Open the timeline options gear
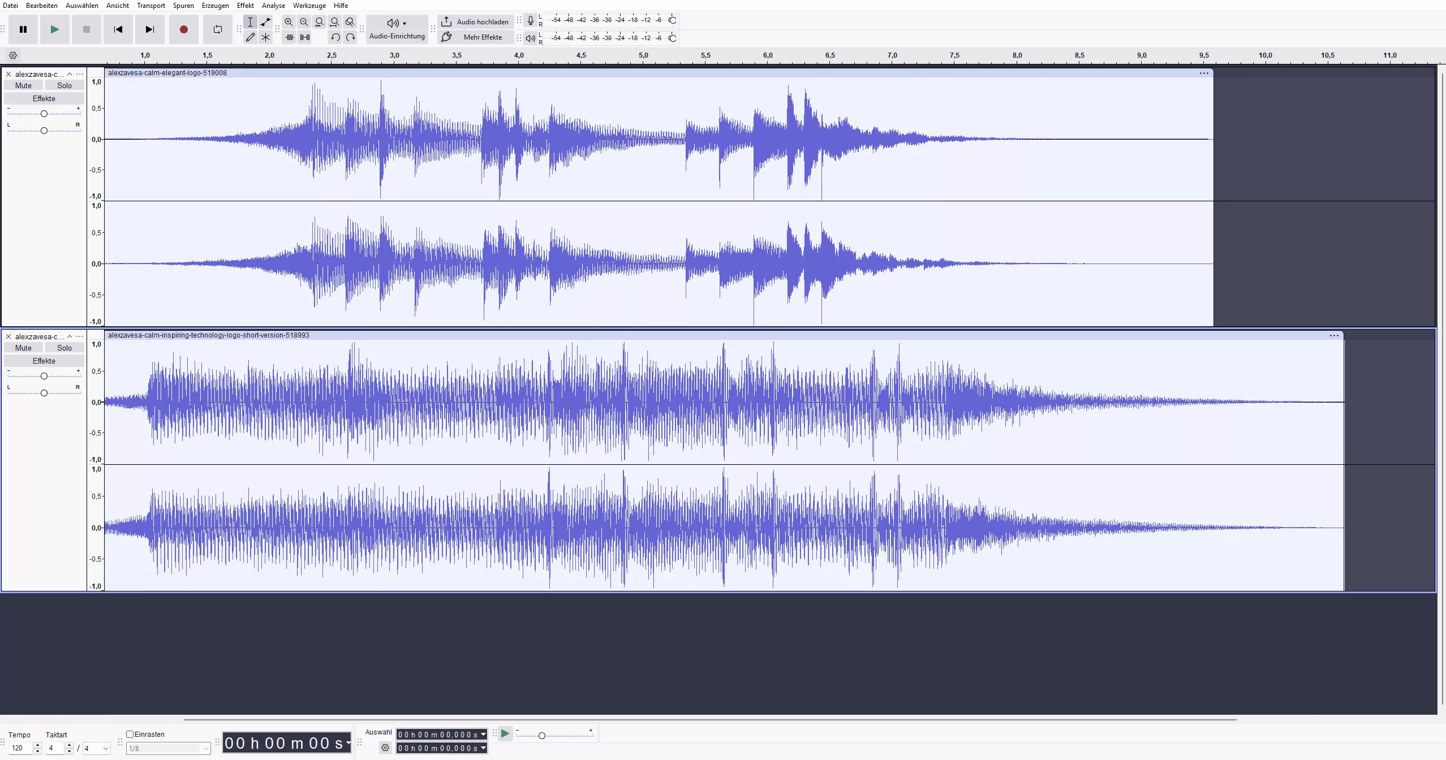Image resolution: width=1446 pixels, height=760 pixels. [13, 55]
